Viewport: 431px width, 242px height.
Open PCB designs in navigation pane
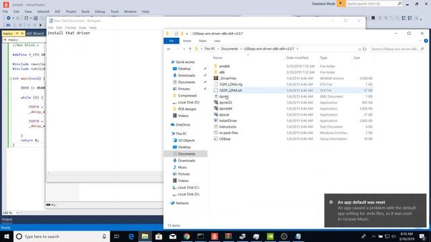pyautogui.click(x=187, y=109)
